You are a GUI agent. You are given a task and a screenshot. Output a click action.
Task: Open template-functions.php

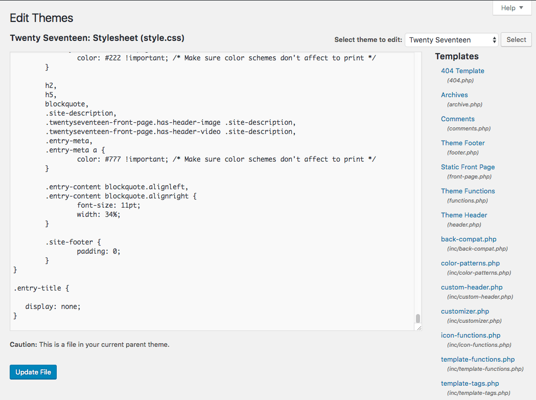point(477,359)
